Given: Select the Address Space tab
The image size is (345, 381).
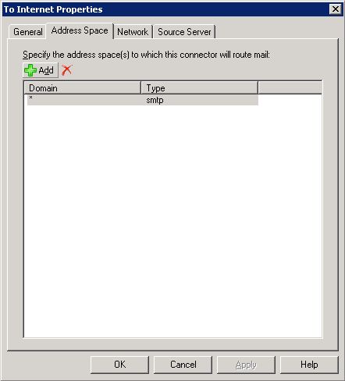Looking at the screenshot, I should point(80,30).
